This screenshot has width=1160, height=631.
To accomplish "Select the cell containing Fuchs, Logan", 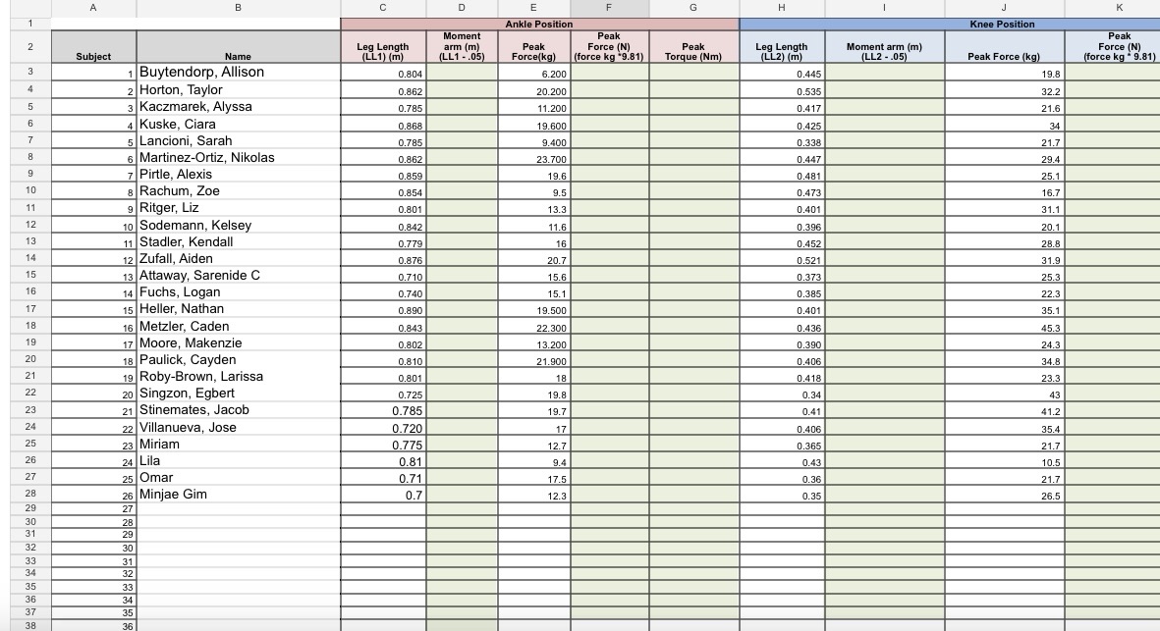I will tap(239, 292).
